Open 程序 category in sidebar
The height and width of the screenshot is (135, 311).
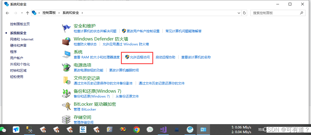[13, 52]
